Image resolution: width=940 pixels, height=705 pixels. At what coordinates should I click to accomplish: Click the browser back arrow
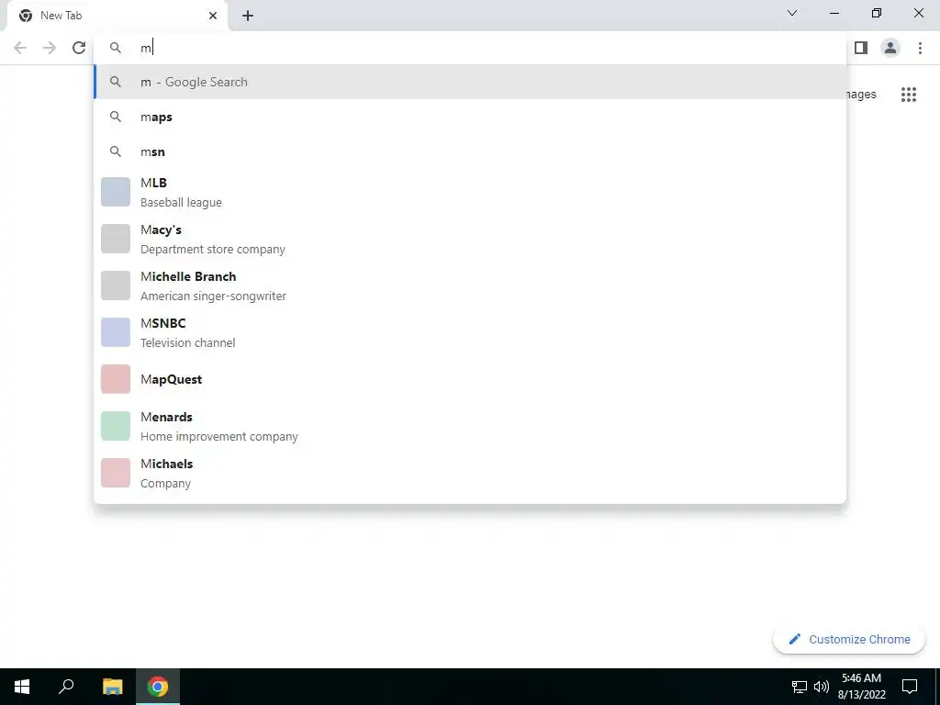coord(20,48)
